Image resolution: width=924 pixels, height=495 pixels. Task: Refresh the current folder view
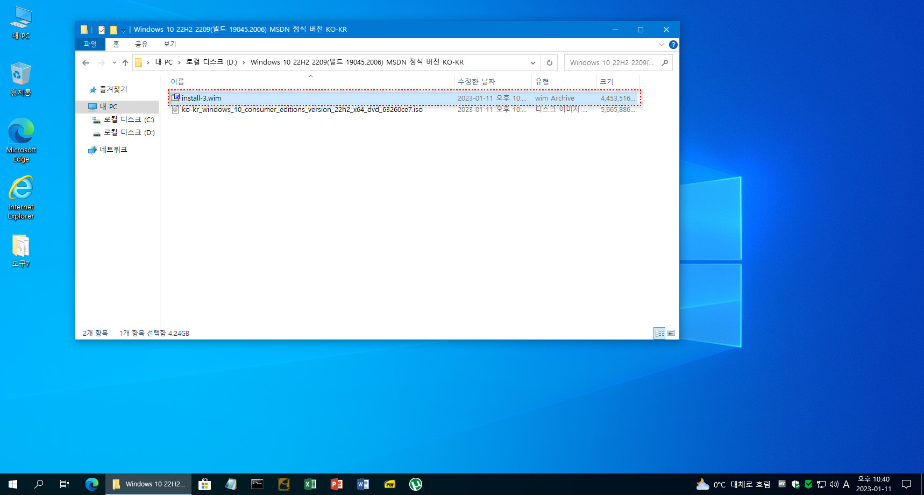click(x=549, y=63)
